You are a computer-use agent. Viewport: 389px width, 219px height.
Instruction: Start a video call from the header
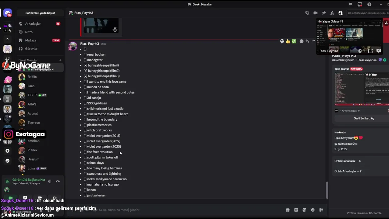pos(315,13)
